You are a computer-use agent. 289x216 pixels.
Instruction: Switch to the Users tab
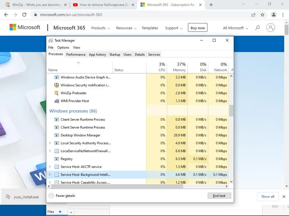(x=128, y=55)
